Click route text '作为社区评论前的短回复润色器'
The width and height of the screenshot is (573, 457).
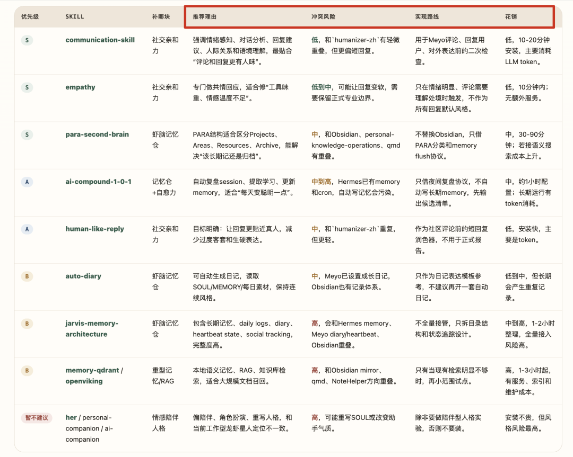(452, 240)
